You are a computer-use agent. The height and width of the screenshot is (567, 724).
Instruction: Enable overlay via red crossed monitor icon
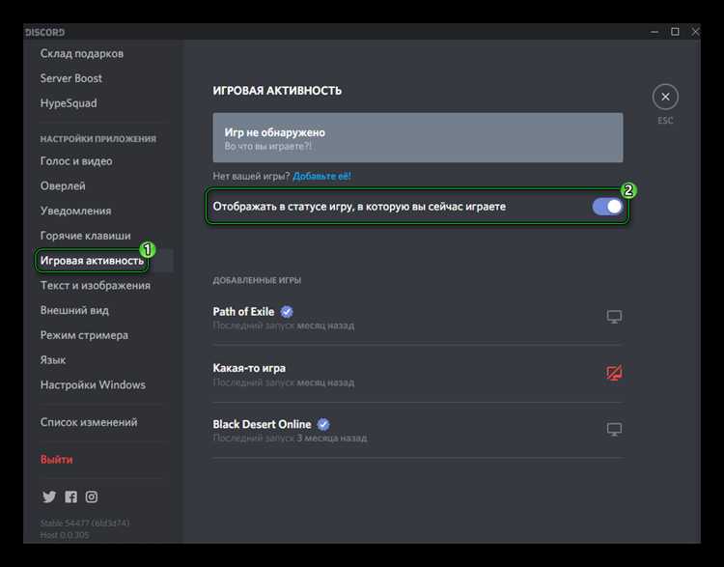614,373
